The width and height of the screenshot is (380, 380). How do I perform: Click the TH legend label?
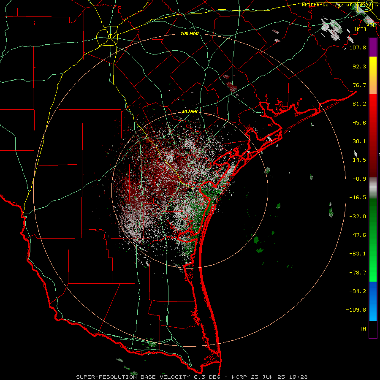(x=363, y=329)
